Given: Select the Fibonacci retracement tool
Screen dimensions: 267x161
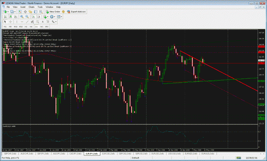Looking at the screenshot, I should click(x=38, y=22).
